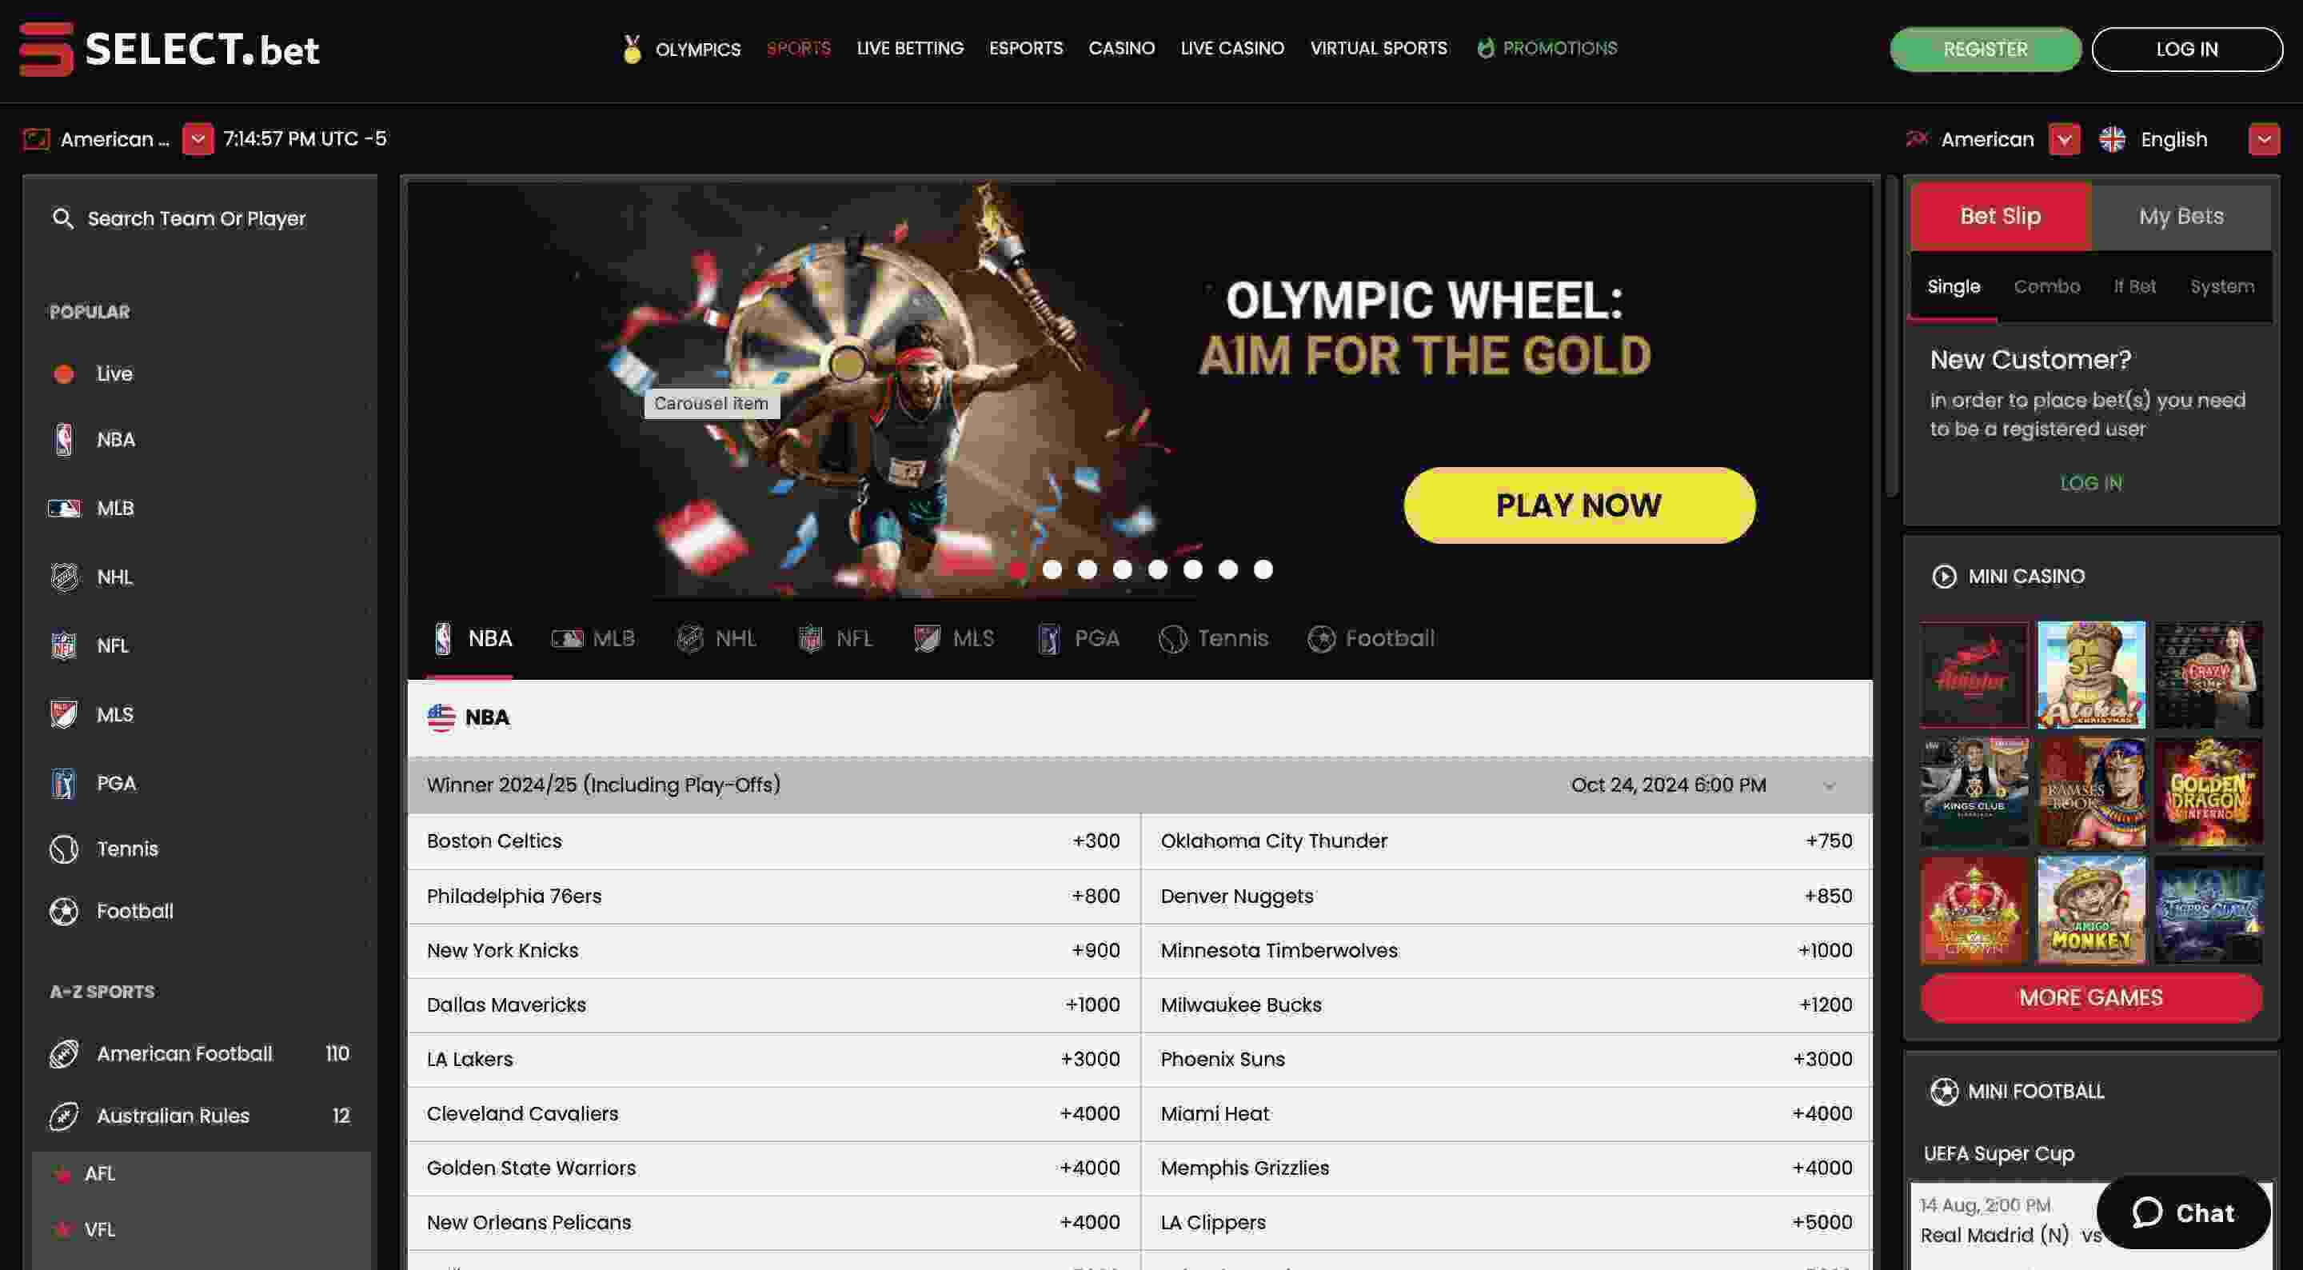
Task: Click the Olympics medal icon in header
Action: (632, 48)
